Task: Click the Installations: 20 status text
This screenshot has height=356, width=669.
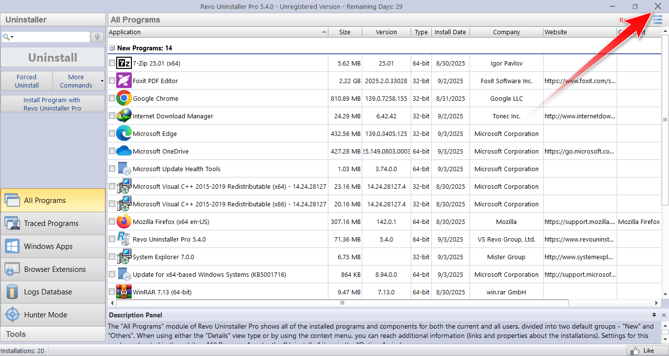Action: click(23, 351)
